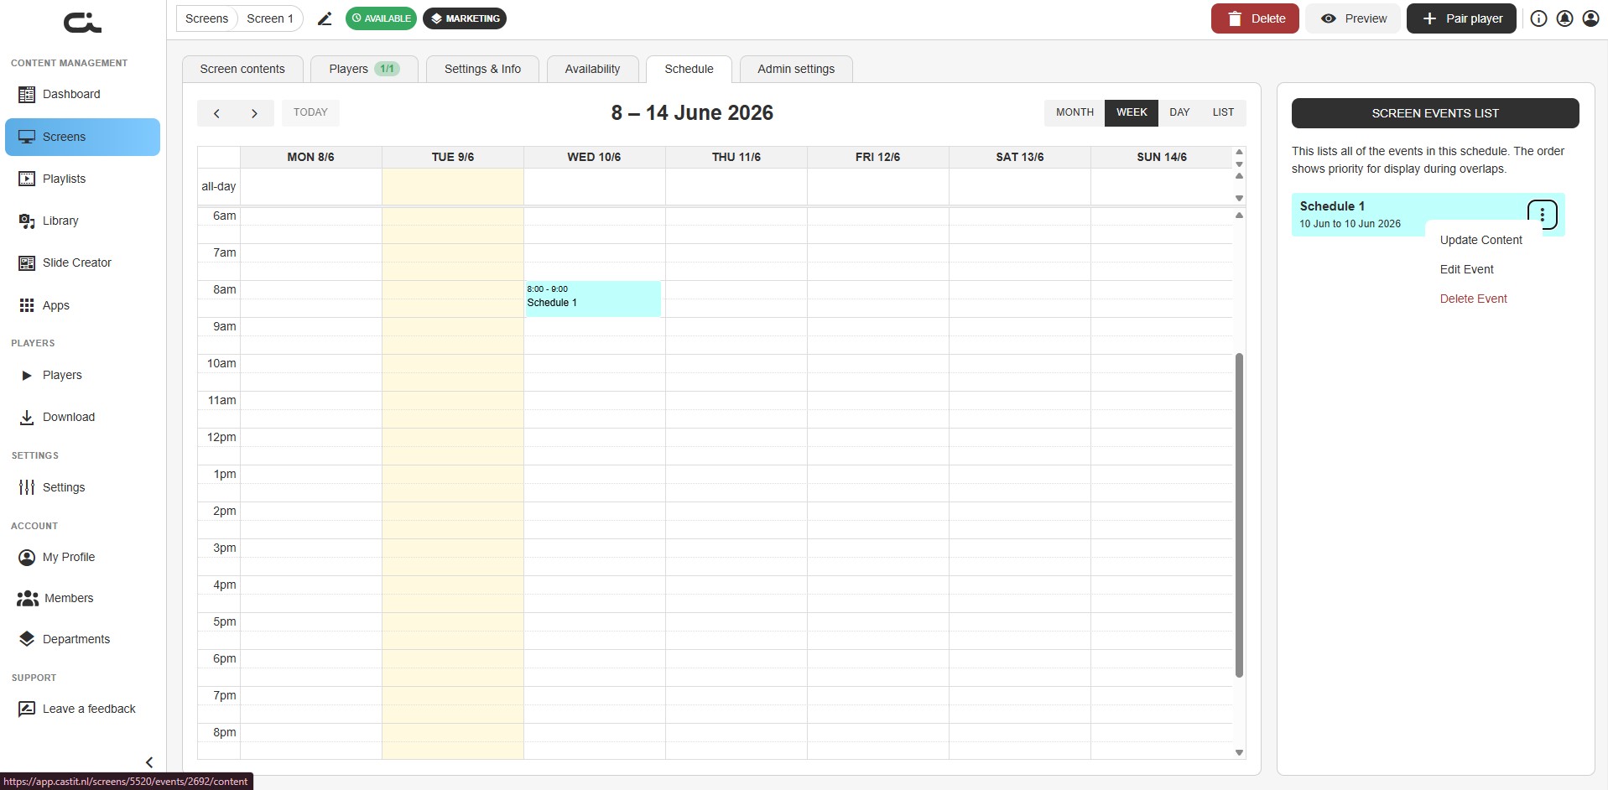The height and width of the screenshot is (790, 1608).
Task: Click the SUN 14/6 column header
Action: [x=1162, y=157]
